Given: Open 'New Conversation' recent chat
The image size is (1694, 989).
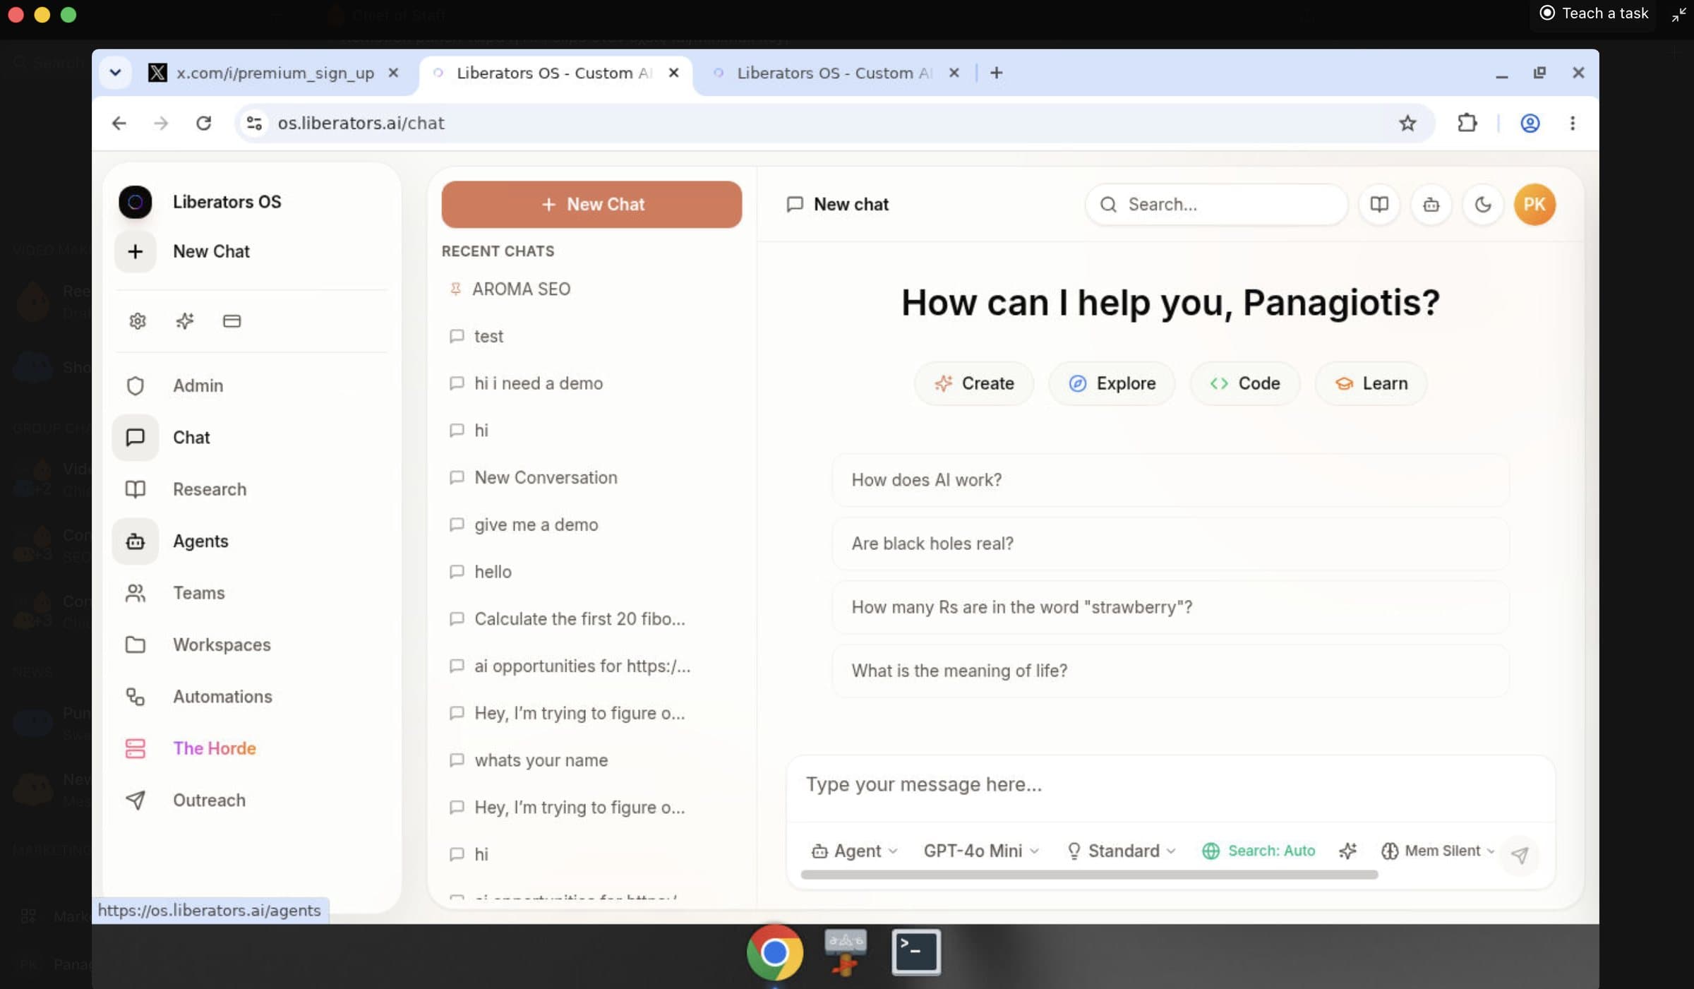Looking at the screenshot, I should (x=591, y=478).
